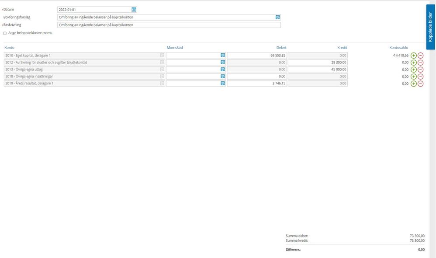Viewport: 436px width, 258px height.
Task: Click Kredit field showing 28 300,00
Action: [x=318, y=63]
